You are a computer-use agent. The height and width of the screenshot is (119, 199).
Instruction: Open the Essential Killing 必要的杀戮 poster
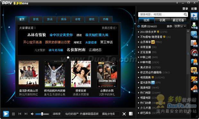click(x=107, y=74)
